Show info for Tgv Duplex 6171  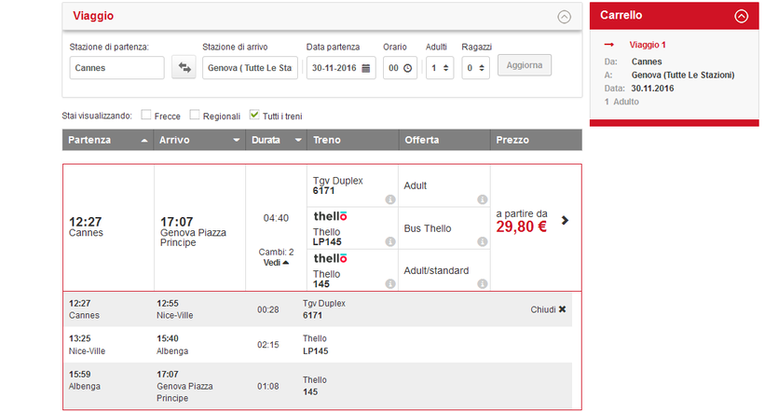[390, 199]
